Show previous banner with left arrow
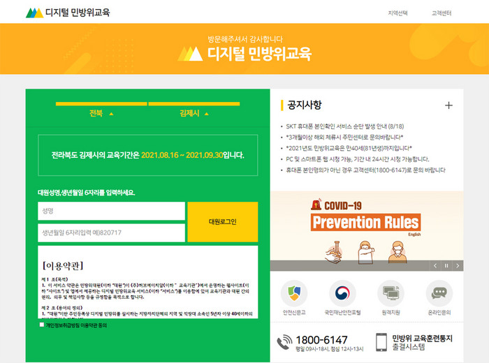The height and width of the screenshot is (363, 489). click(435, 265)
